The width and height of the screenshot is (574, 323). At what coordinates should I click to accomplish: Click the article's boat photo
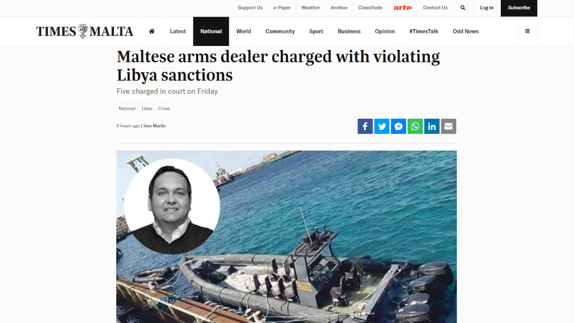coord(287,237)
